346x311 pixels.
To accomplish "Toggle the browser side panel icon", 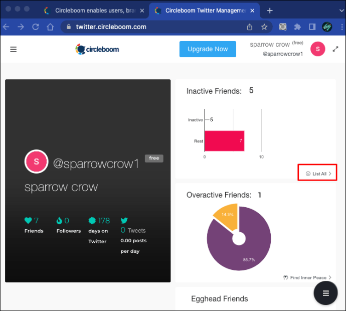I will 312,27.
